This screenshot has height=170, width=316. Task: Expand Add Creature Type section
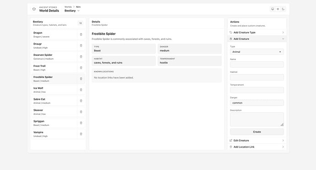click(x=257, y=33)
